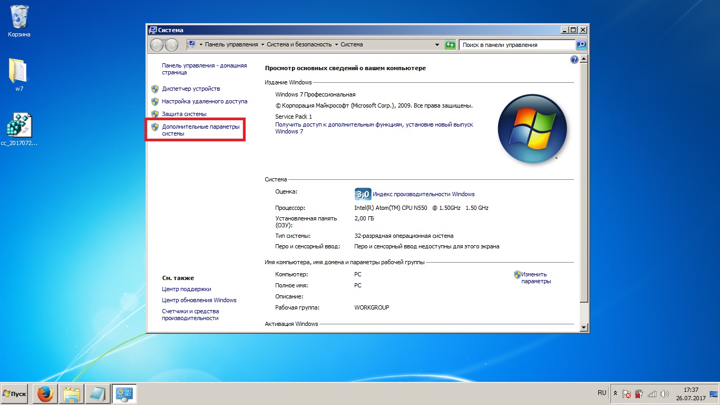Click the power plug tray icon
Viewport: 720px width, 405px height.
point(639,394)
